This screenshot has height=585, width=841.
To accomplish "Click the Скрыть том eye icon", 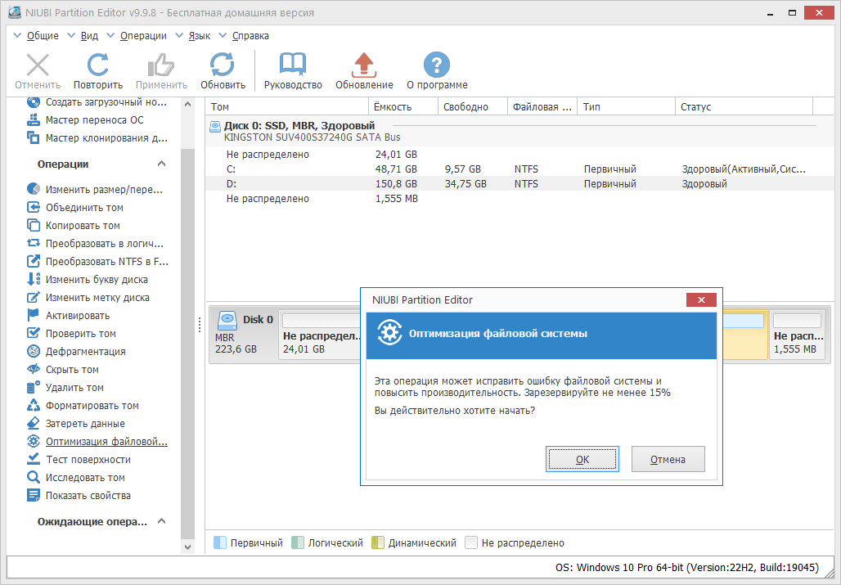I will (x=34, y=369).
